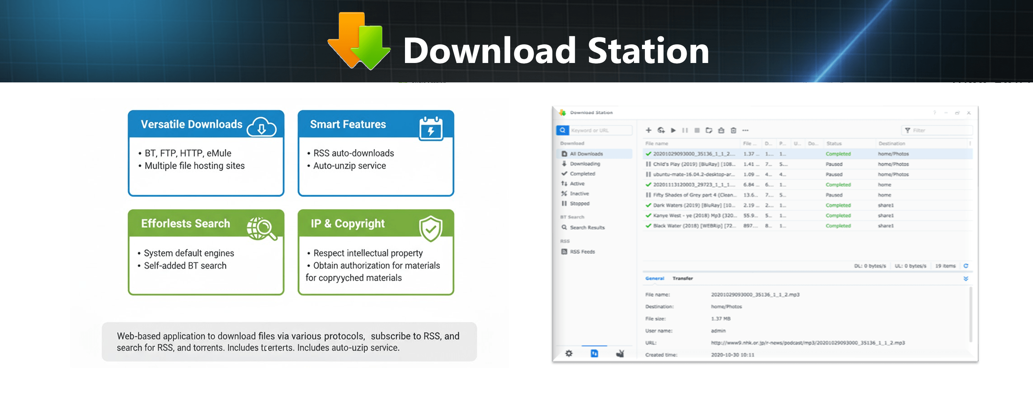This screenshot has width=1033, height=401.
Task: Click the stop icon in the toolbar
Action: (697, 130)
